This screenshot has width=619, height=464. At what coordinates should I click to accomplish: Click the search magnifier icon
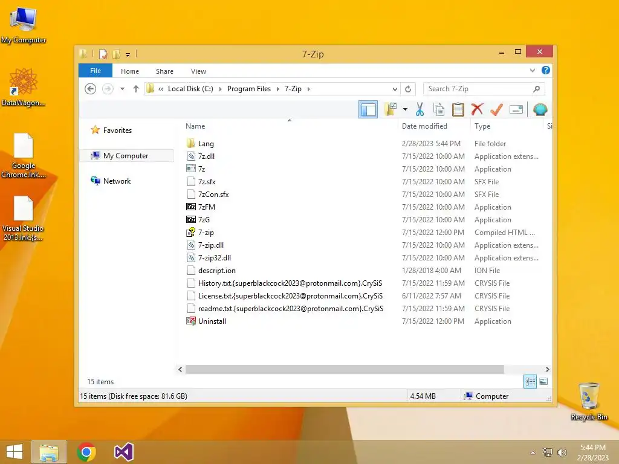536,89
